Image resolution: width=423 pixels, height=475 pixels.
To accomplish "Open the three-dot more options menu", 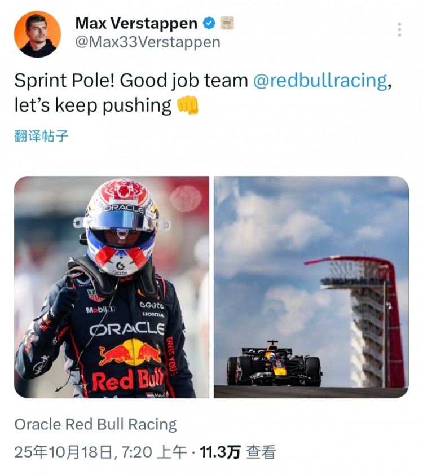I will [x=399, y=30].
